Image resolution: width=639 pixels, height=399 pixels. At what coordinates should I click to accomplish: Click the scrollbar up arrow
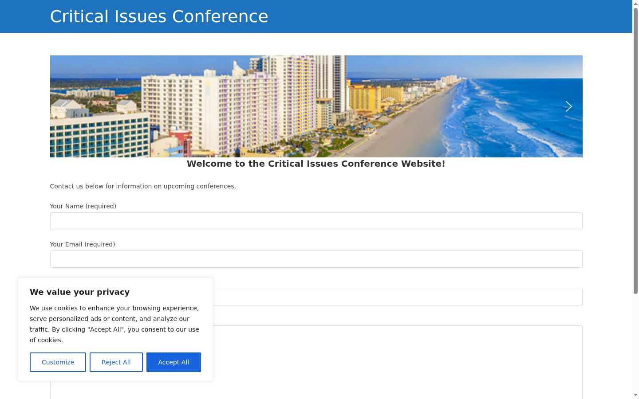pyautogui.click(x=635, y=4)
